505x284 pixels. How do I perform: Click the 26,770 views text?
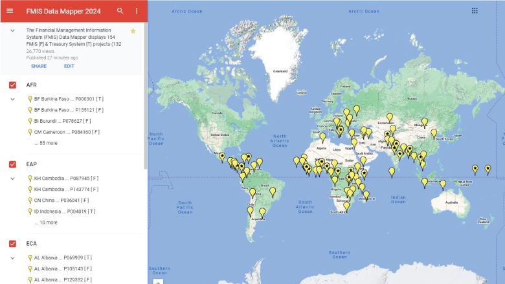click(x=40, y=51)
